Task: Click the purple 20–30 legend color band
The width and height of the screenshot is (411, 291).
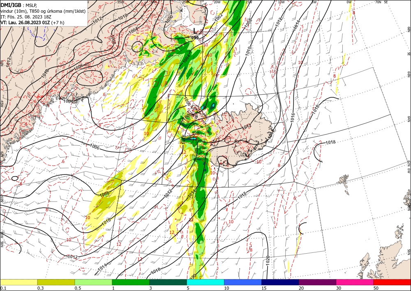Action: (317, 282)
